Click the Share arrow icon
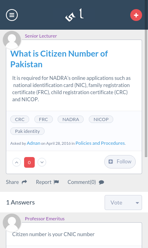 click(x=24, y=182)
